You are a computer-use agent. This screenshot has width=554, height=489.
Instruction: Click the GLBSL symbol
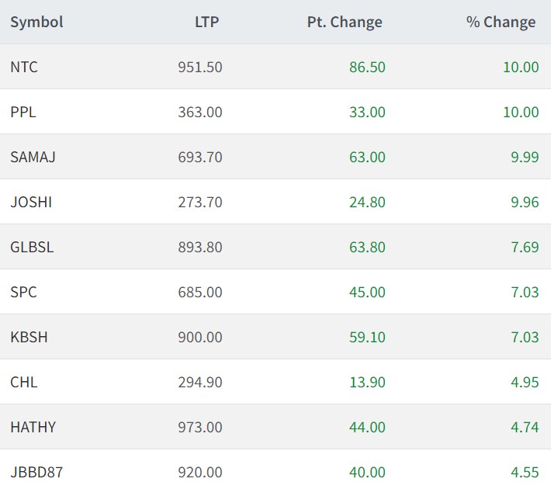(x=32, y=248)
